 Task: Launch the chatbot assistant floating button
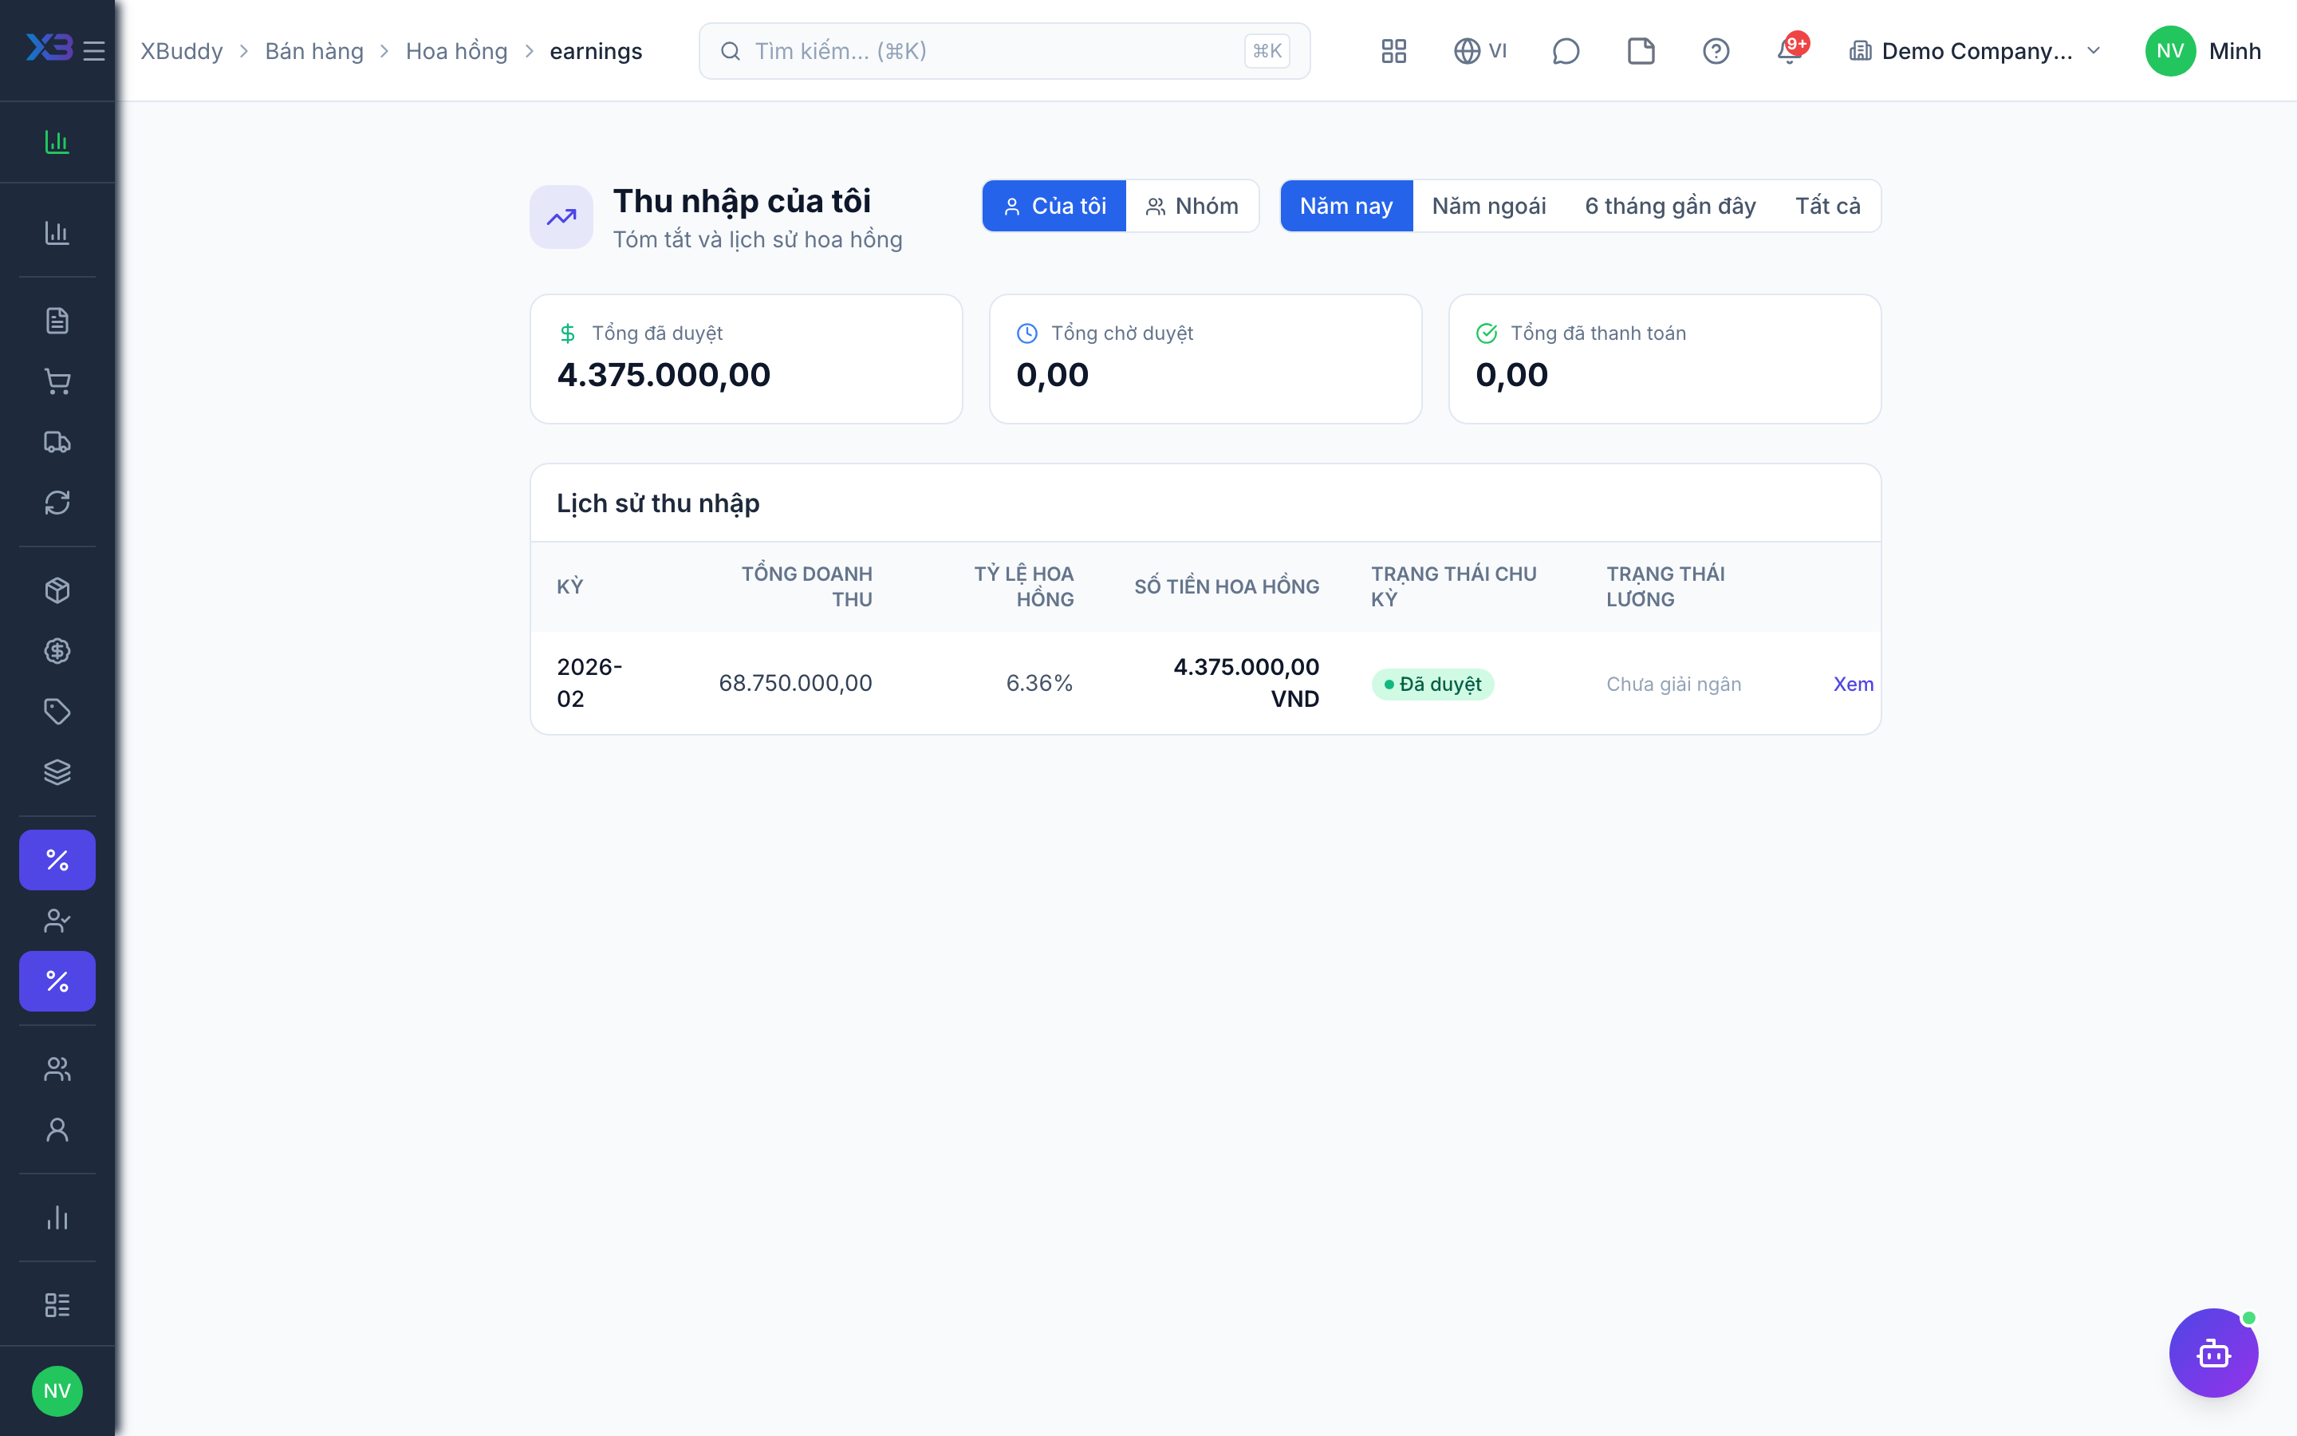coord(2212,1352)
